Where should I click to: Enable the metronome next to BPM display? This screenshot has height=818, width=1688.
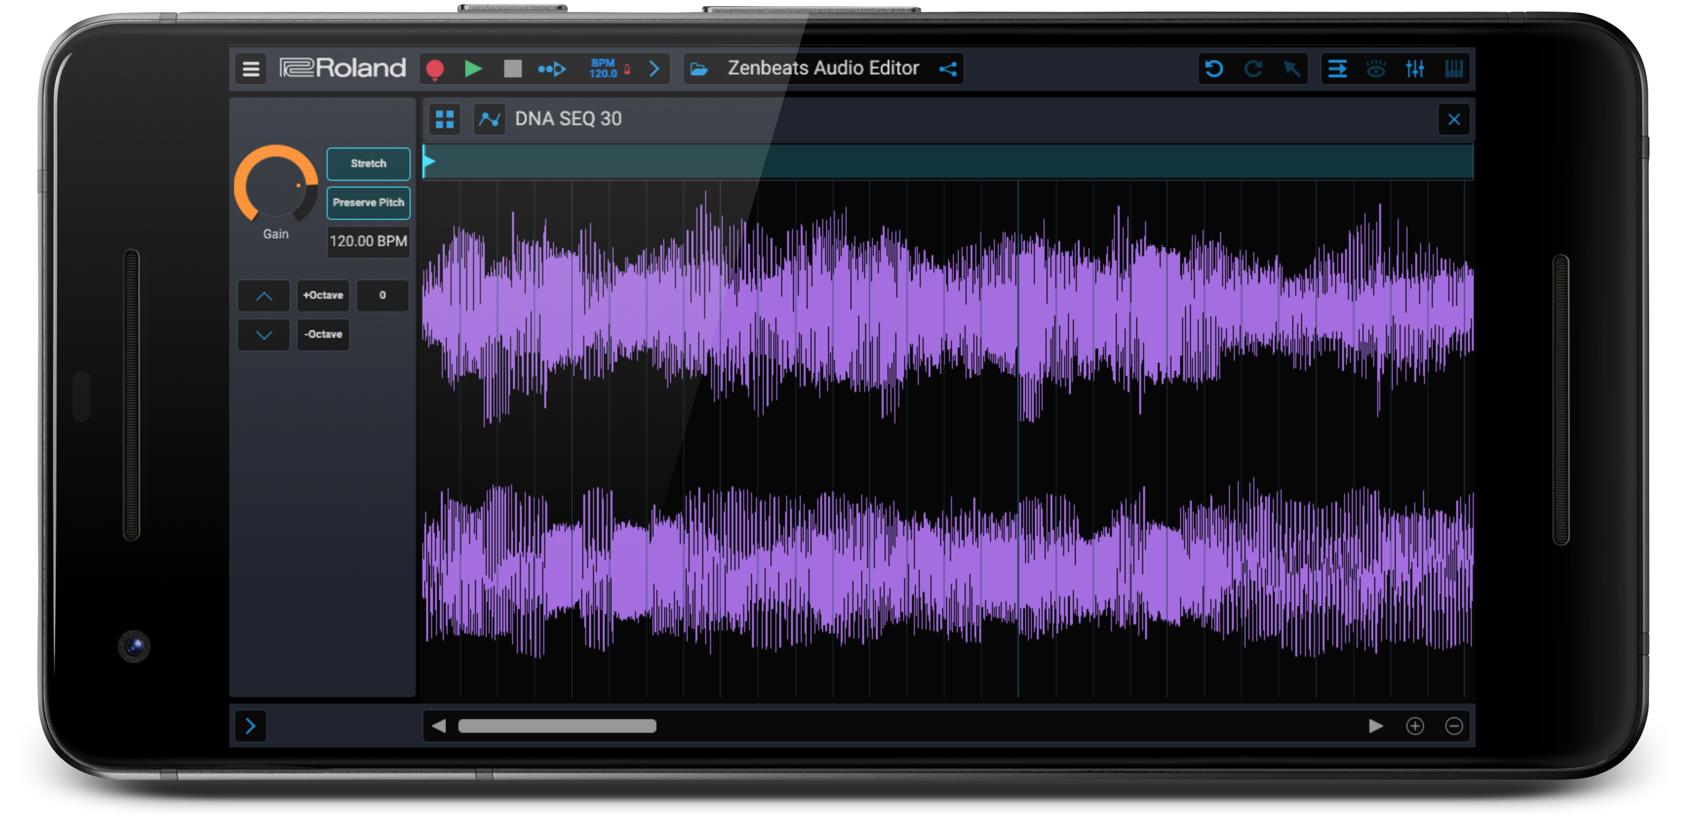[626, 68]
